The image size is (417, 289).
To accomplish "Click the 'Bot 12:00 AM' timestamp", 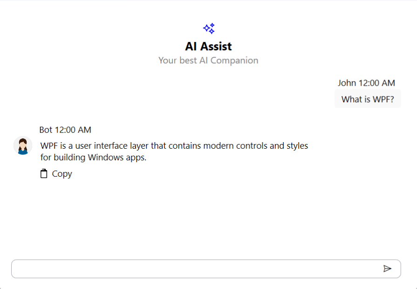I will [x=65, y=130].
